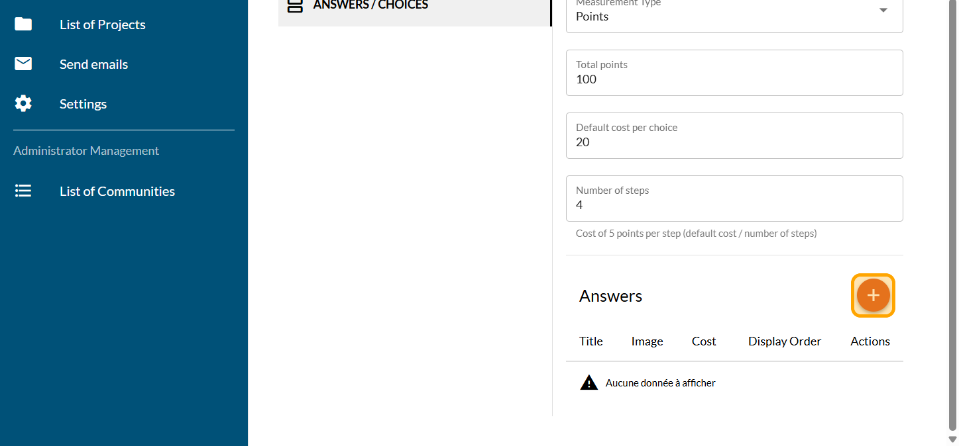The width and height of the screenshot is (959, 446).
Task: Select the Default cost per choice field
Action: coord(734,142)
